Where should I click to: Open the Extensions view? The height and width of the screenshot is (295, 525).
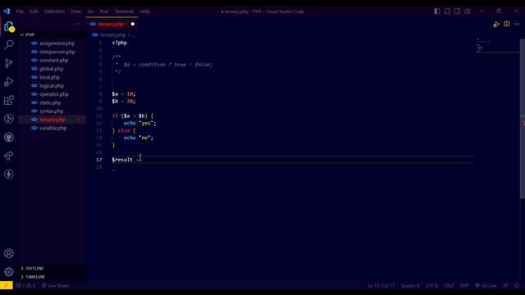click(9, 100)
